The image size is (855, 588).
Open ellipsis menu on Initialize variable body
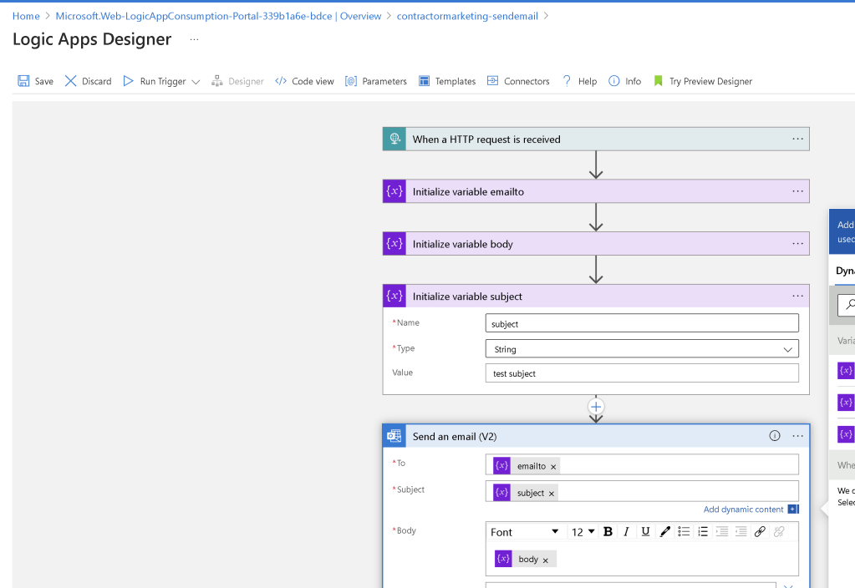pos(797,244)
